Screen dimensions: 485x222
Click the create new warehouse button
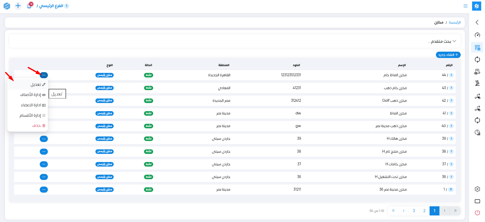click(x=448, y=55)
